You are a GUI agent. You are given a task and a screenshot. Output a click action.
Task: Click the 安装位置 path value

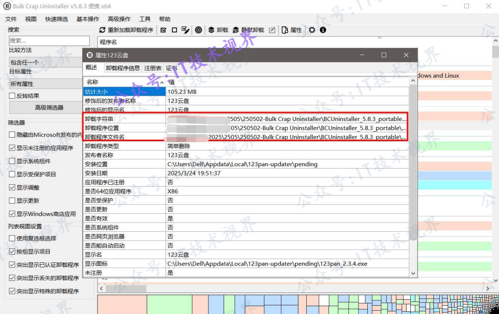pyautogui.click(x=243, y=164)
